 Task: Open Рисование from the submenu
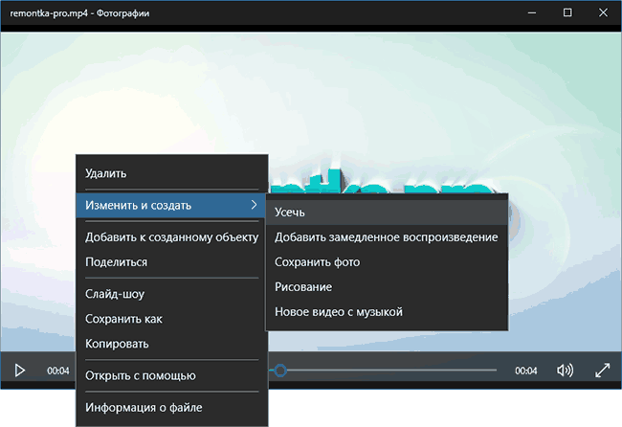[x=303, y=286]
